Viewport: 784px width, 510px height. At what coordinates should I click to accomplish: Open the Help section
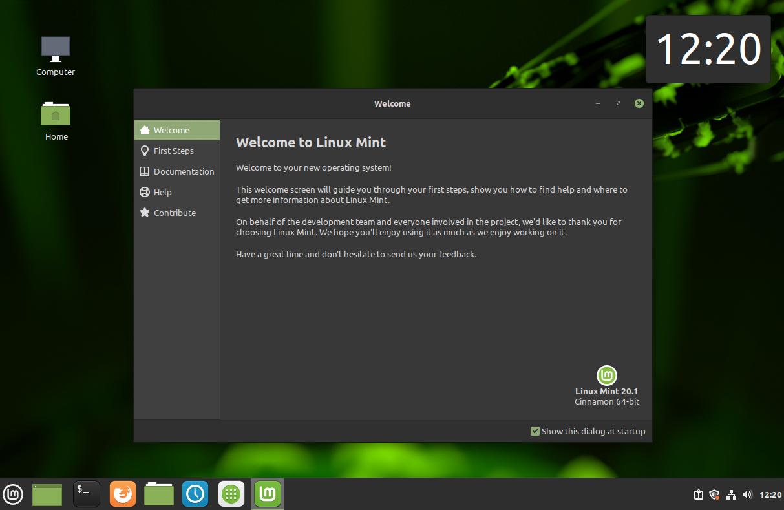177,192
